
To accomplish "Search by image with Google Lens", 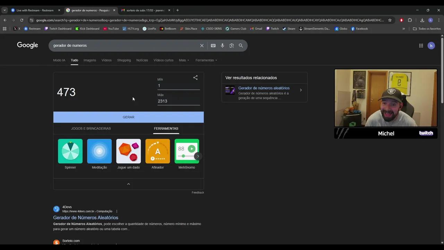I will 231,45.
